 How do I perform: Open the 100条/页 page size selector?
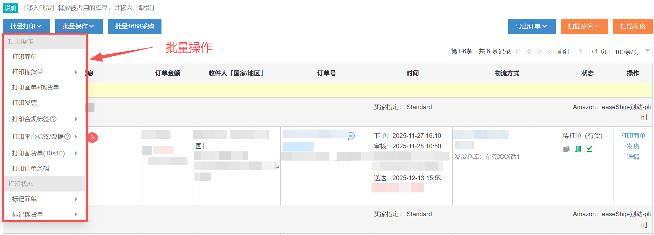pyautogui.click(x=631, y=52)
